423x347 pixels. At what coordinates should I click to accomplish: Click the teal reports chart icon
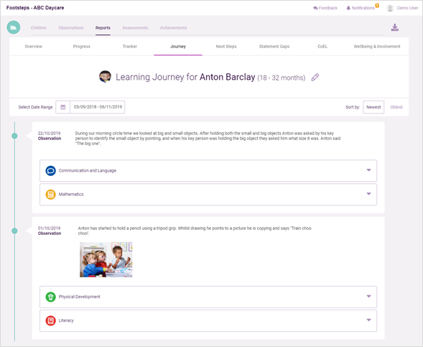14,27
